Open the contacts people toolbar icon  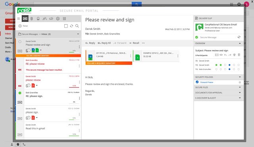(44, 19)
